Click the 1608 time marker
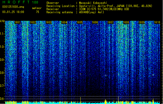The width and height of the screenshot is (163, 104). (126, 22)
